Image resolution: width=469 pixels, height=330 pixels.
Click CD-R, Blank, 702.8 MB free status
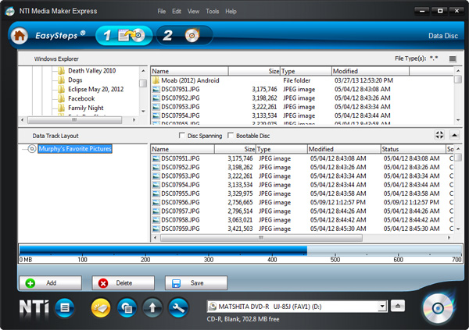click(x=243, y=319)
